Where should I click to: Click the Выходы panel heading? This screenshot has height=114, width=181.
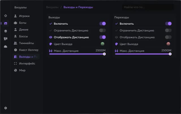pos(54,17)
